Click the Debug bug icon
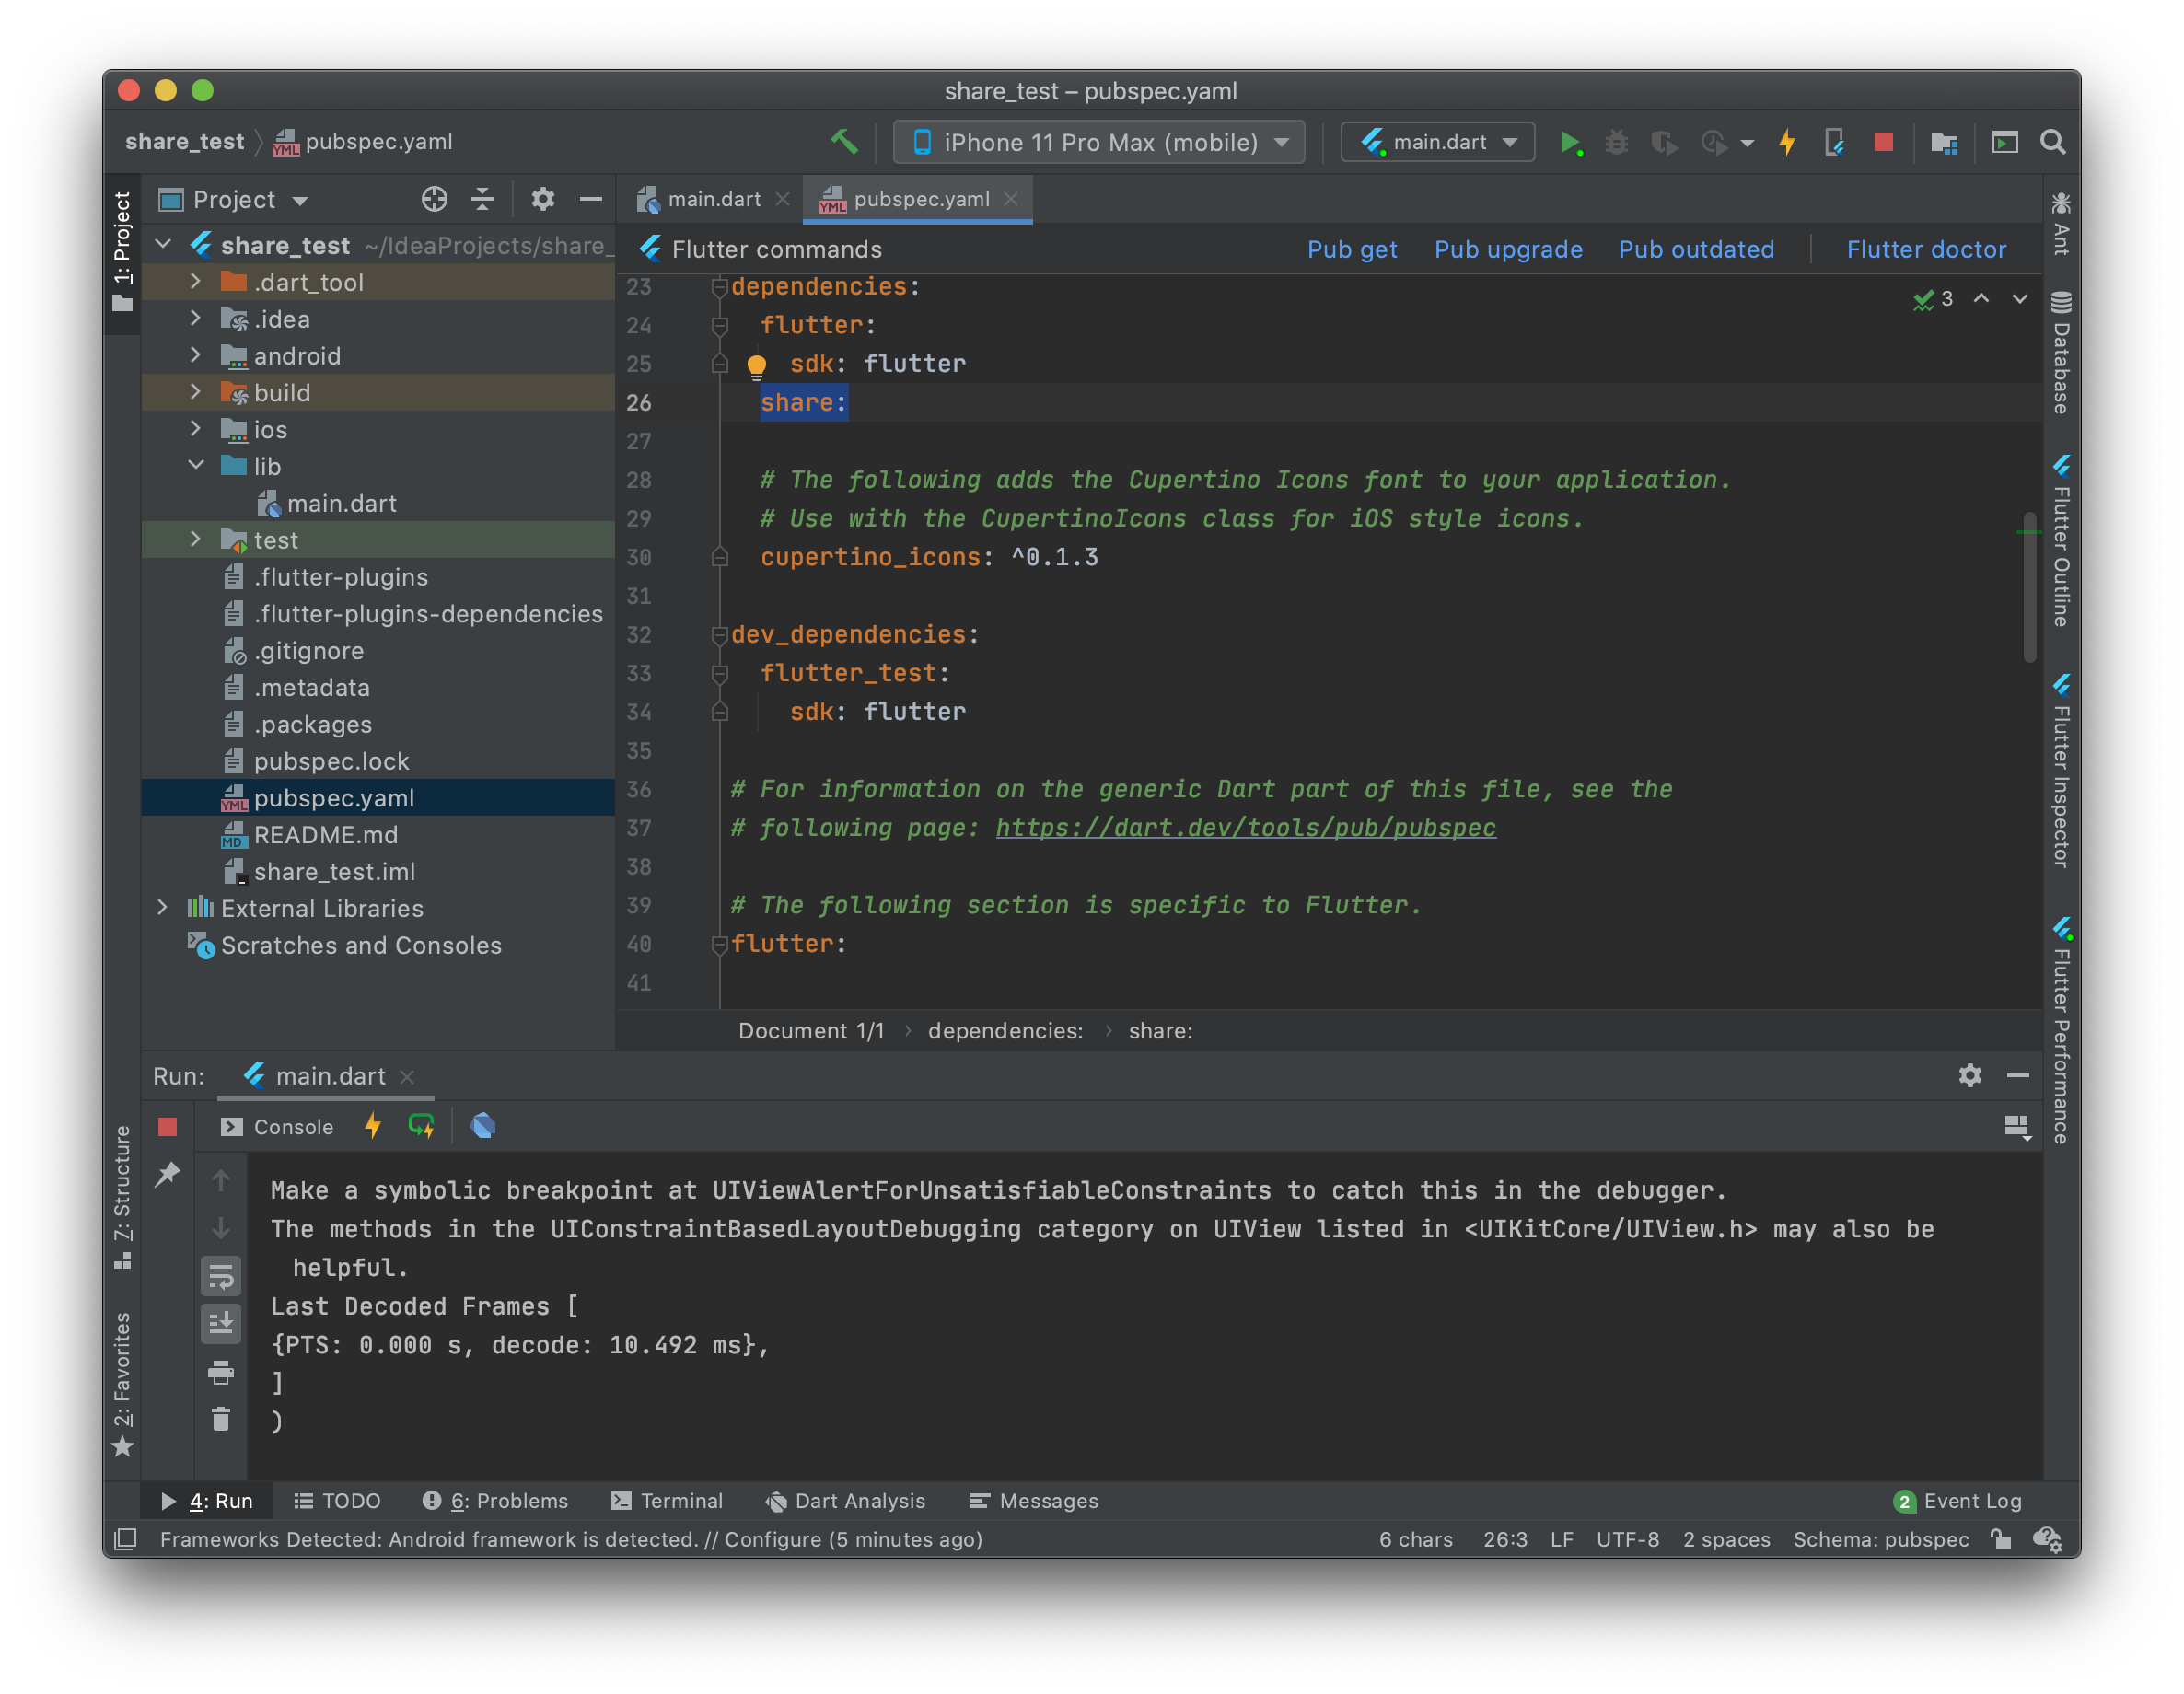Screen dimensions: 2184x1694 tap(1616, 143)
